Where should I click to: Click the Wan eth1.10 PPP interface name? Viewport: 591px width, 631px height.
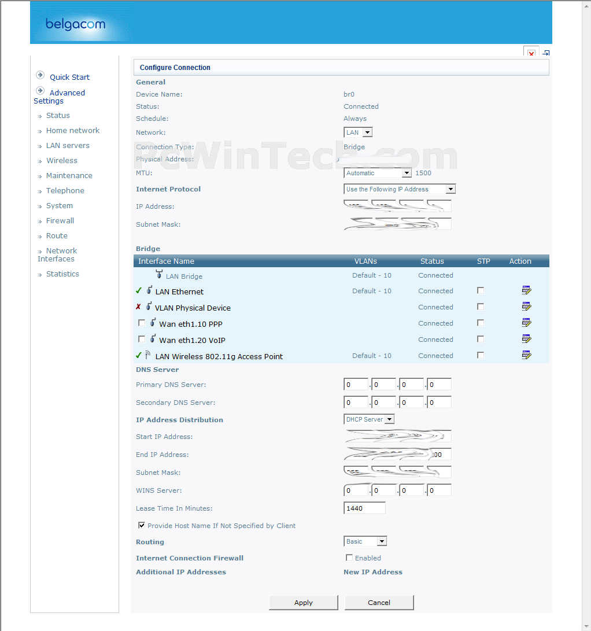[x=191, y=324]
